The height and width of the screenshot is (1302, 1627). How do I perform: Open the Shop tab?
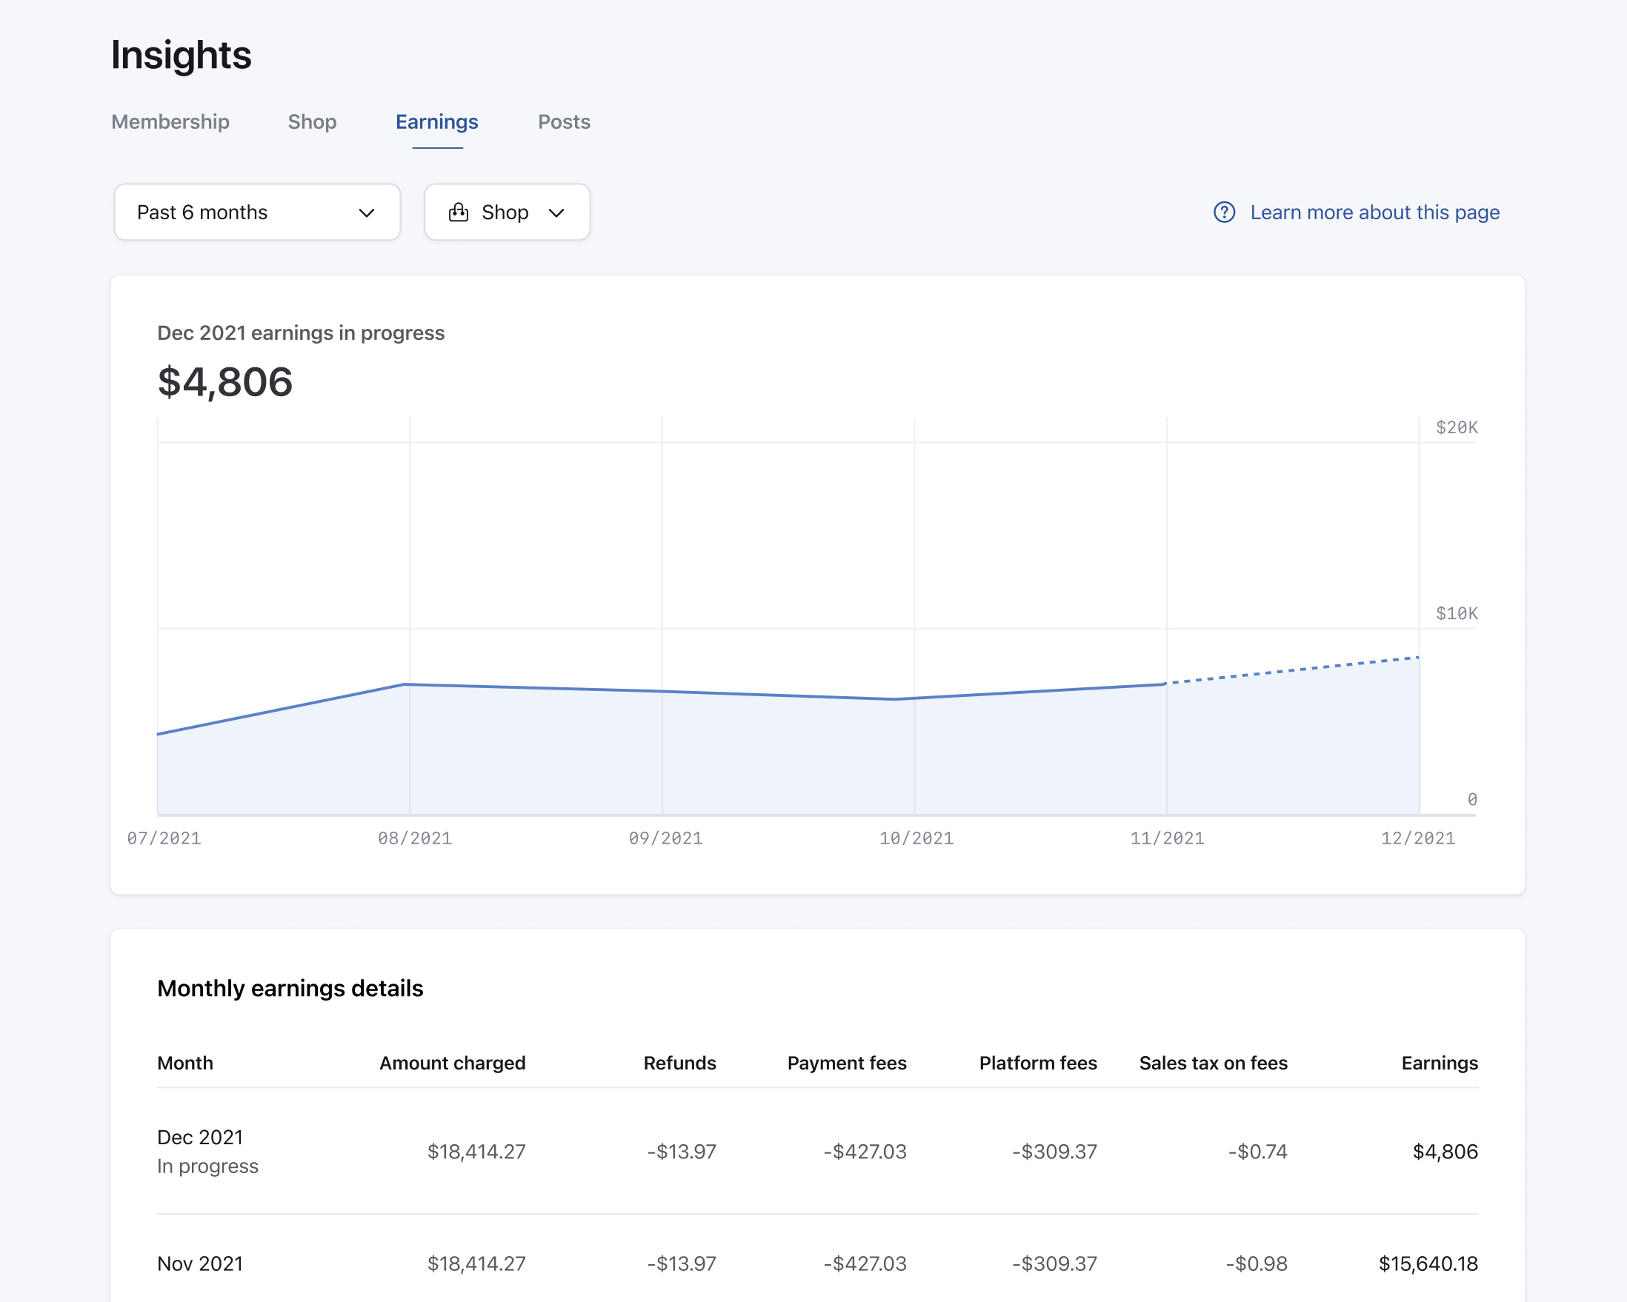click(313, 121)
